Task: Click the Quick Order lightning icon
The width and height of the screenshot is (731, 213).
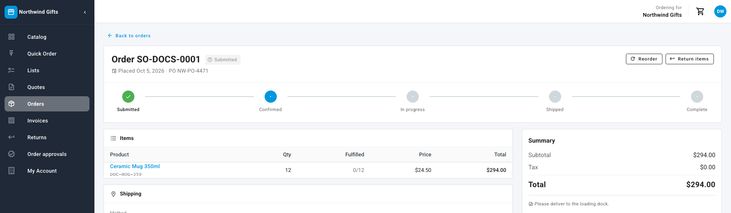Action: point(11,54)
